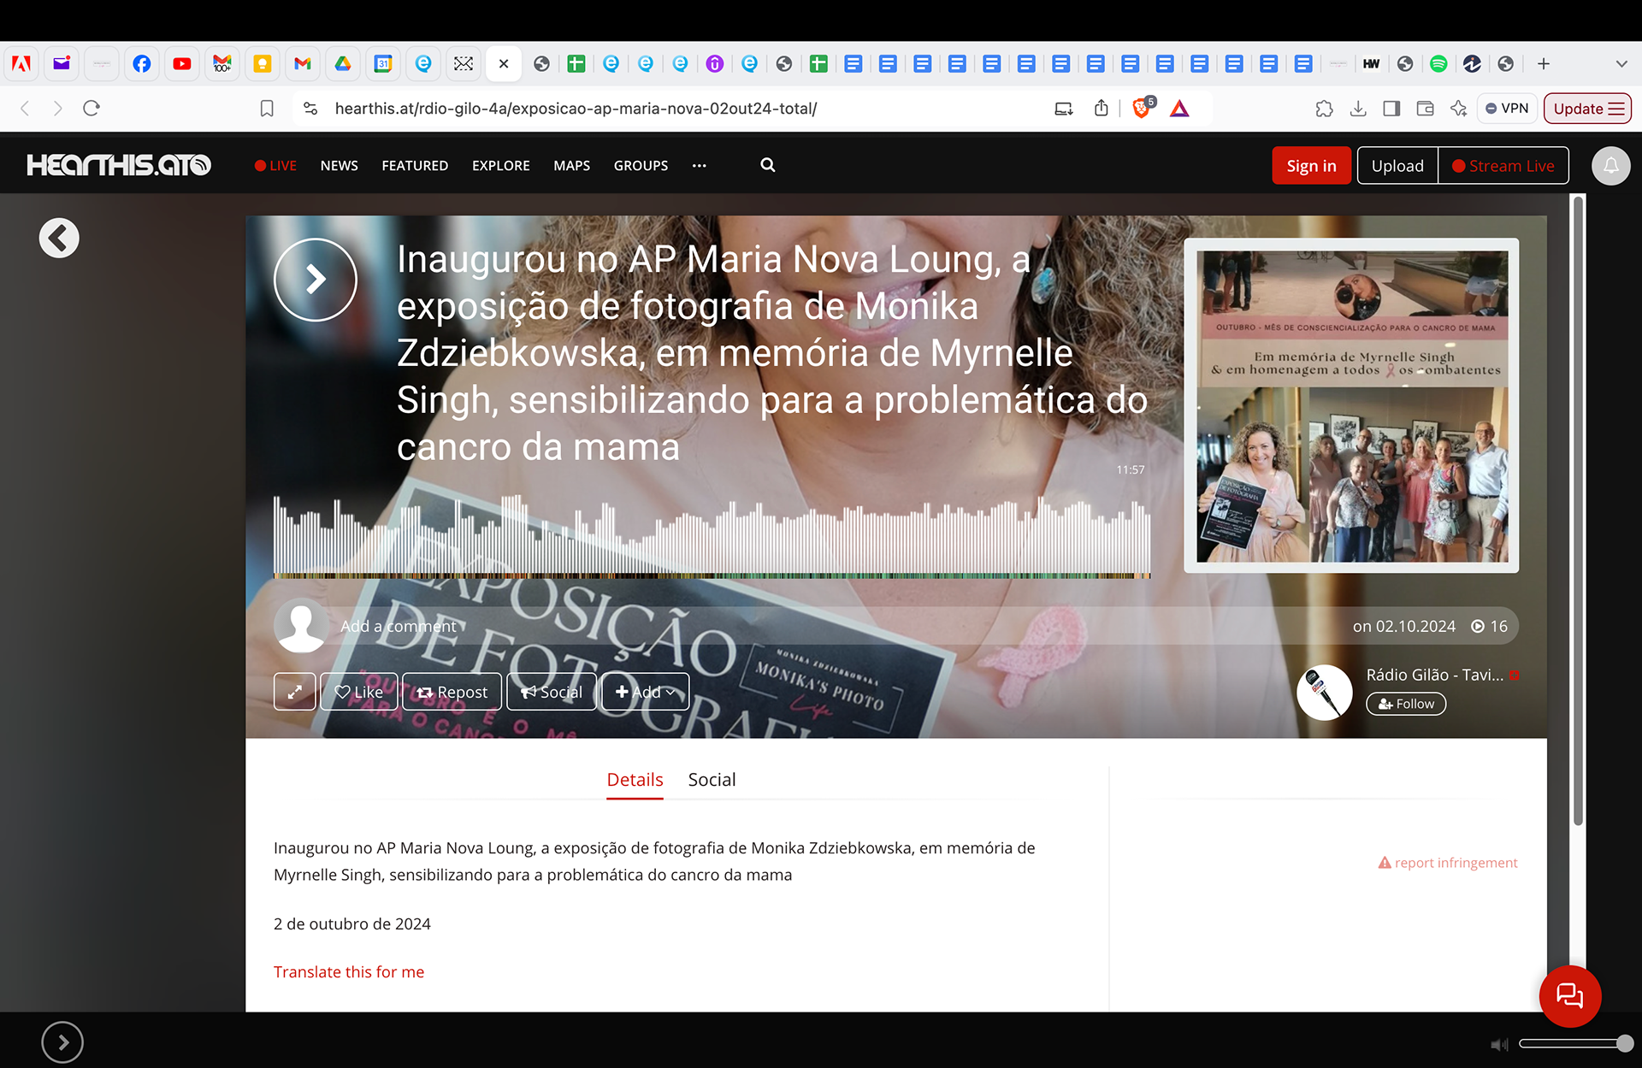Click the report infringement link

coord(1448,863)
